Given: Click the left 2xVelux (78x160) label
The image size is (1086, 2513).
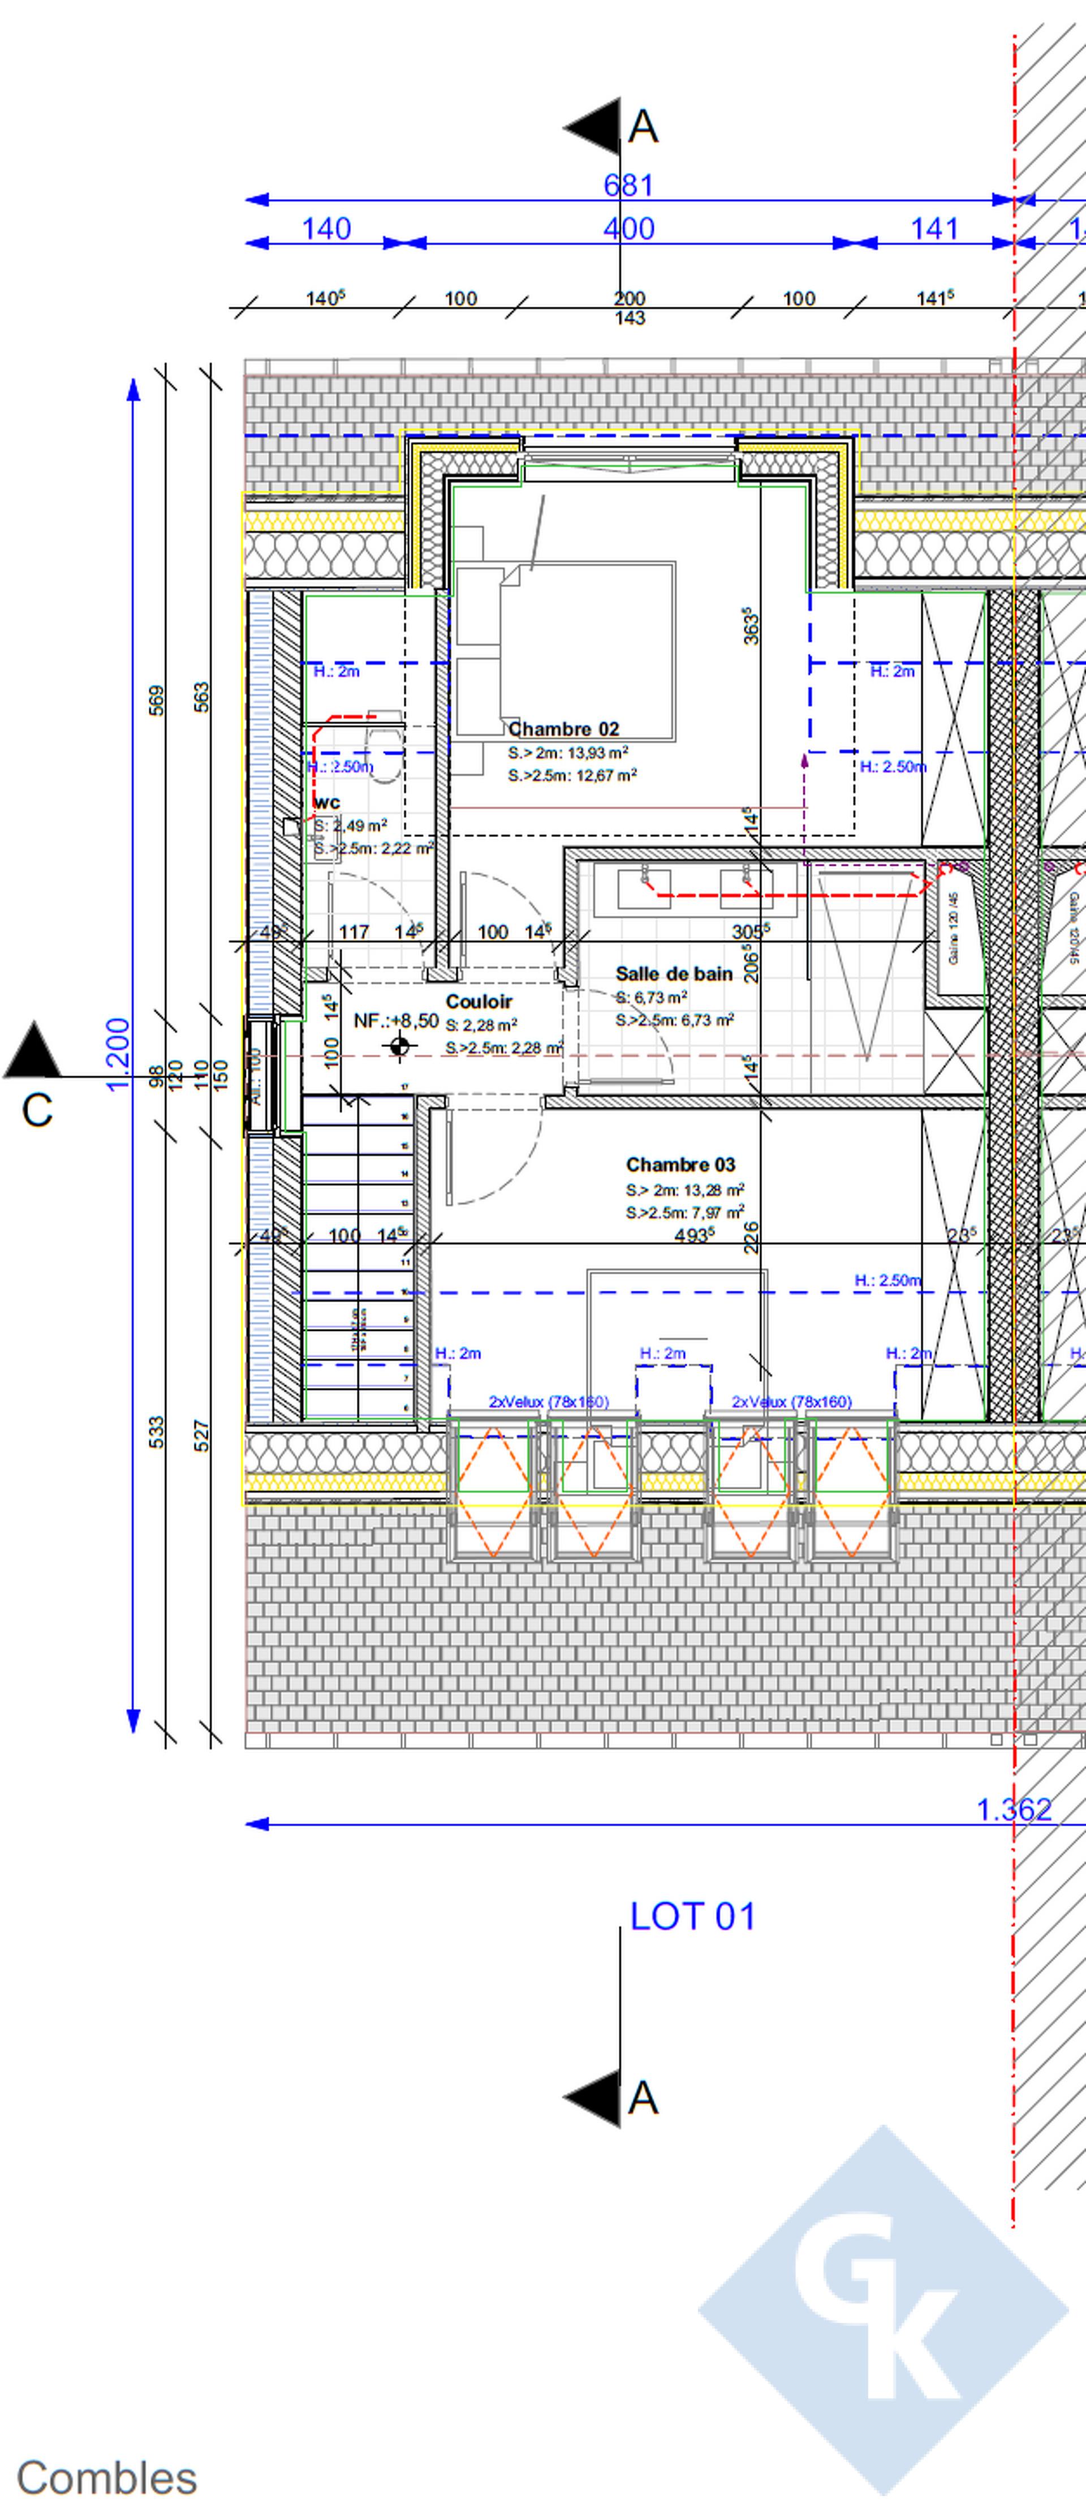Looking at the screenshot, I should point(548,1402).
